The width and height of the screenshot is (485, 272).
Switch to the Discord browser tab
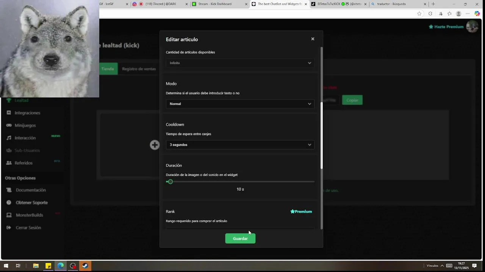[x=160, y=4]
